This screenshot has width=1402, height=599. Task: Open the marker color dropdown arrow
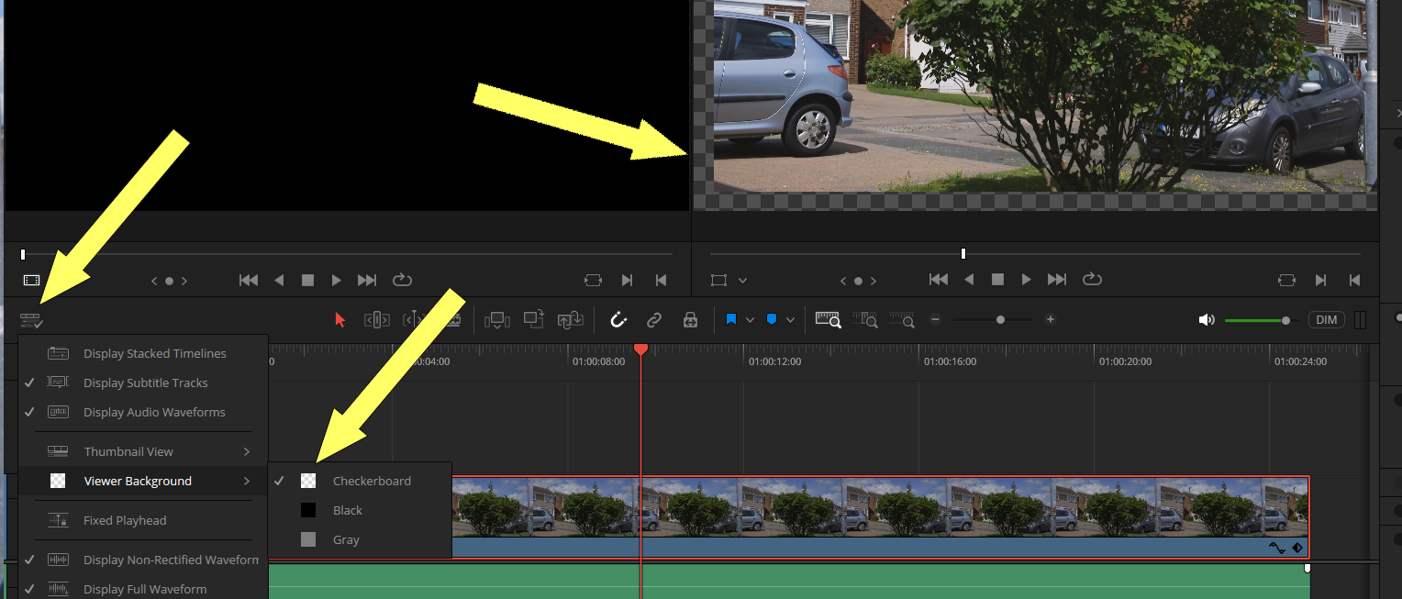(x=790, y=320)
